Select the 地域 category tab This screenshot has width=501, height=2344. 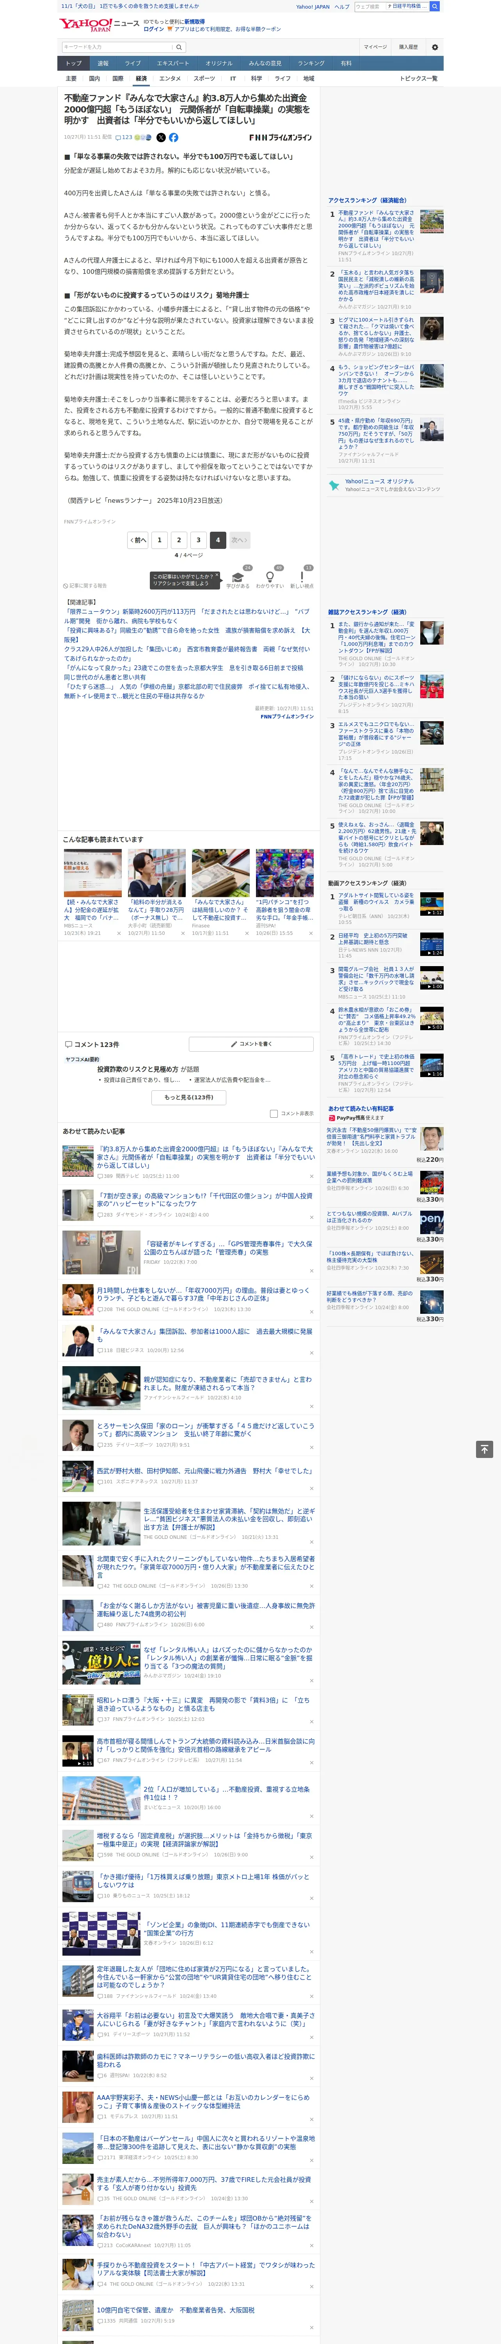tap(308, 79)
